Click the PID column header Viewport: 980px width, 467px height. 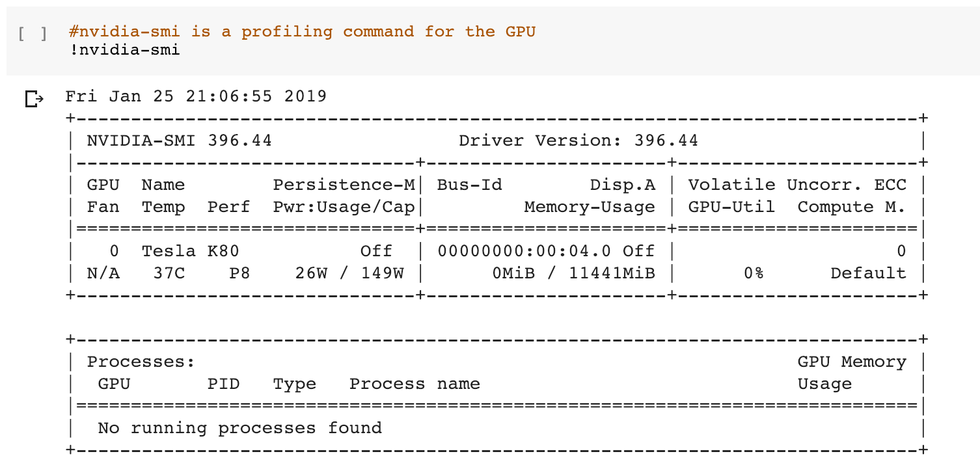pos(223,384)
